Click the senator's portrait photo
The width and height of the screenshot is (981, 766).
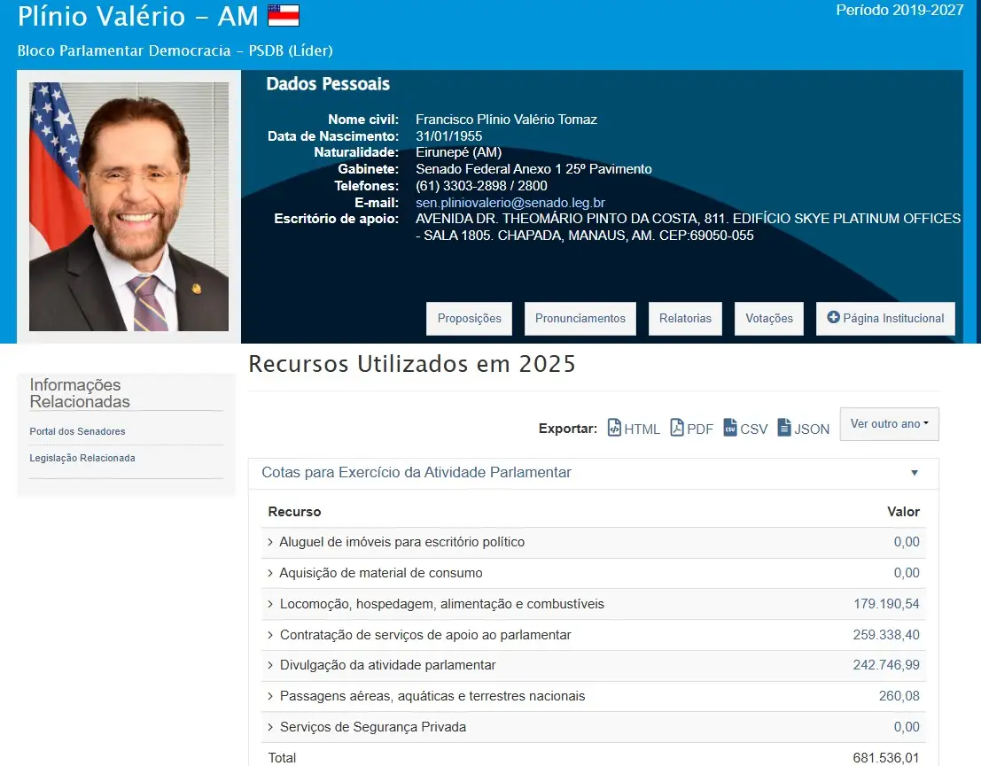128,206
